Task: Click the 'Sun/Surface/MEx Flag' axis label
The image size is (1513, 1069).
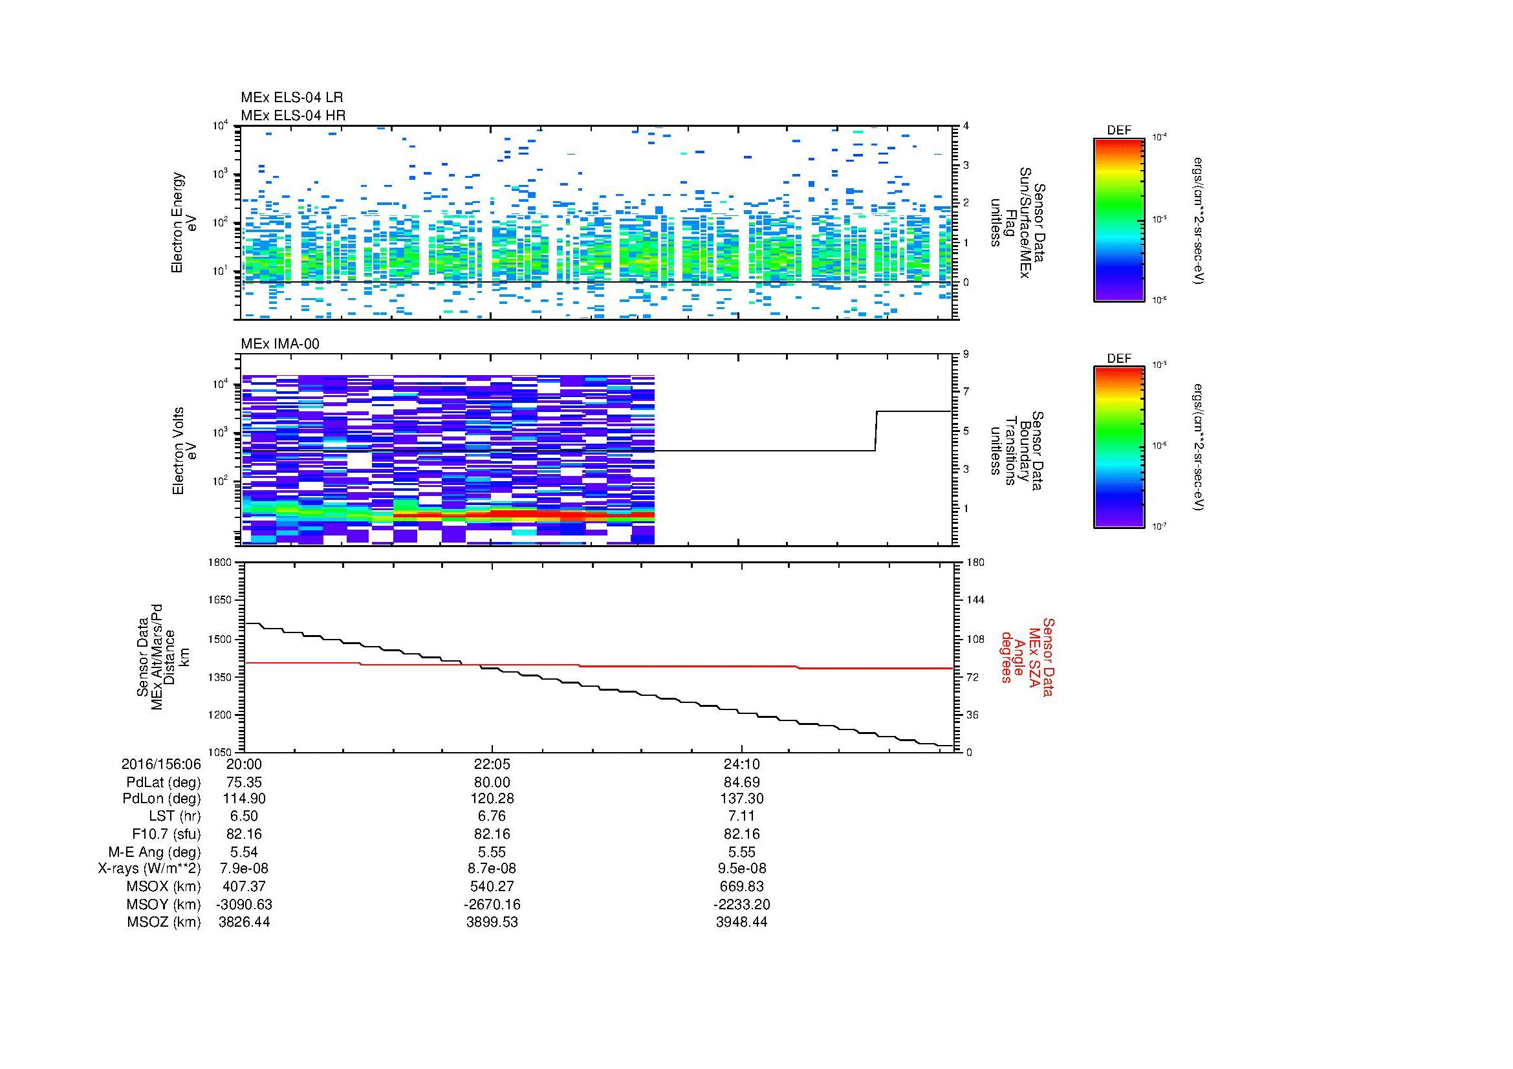Action: point(1018,222)
